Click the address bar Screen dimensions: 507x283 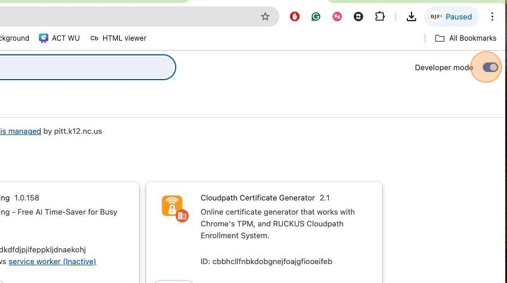coord(139,17)
